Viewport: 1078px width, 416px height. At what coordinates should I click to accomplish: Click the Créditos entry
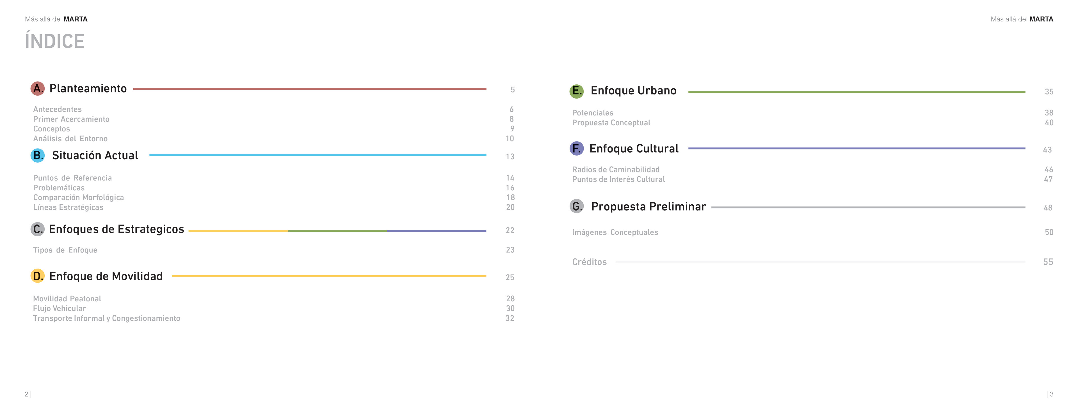coord(589,262)
